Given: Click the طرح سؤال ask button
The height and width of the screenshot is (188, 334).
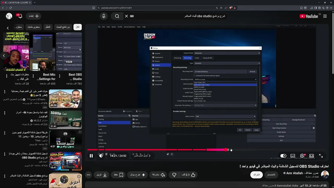Looking at the screenshot, I should (138, 175).
